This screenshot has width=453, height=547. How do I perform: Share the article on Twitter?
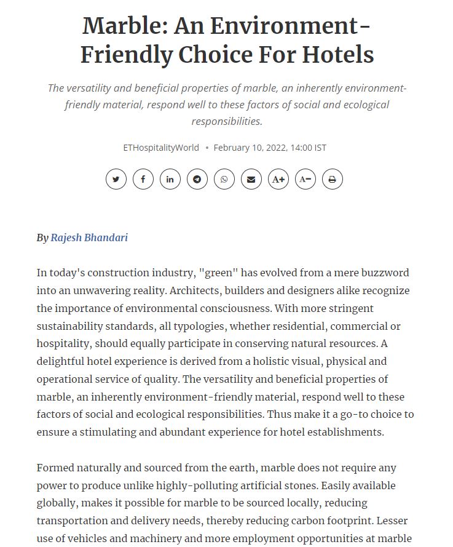pyautogui.click(x=116, y=179)
